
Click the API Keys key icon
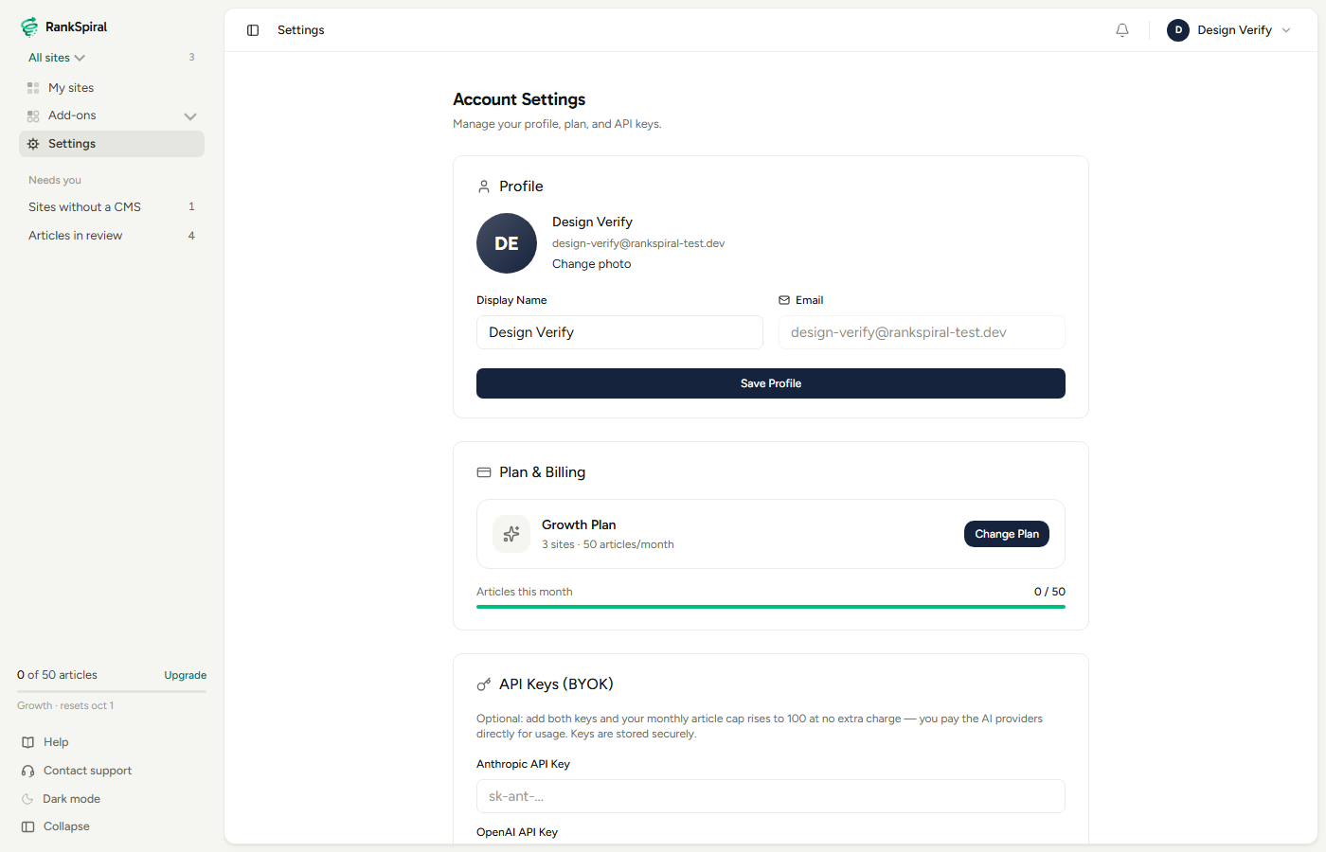click(484, 684)
